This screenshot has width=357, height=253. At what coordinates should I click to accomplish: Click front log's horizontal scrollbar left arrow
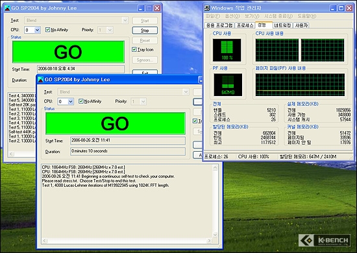(44, 241)
